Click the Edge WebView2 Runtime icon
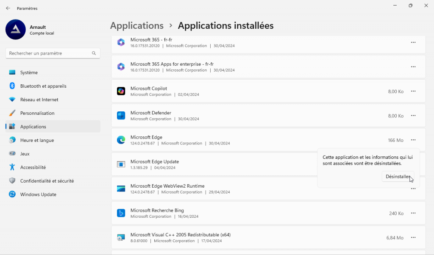This screenshot has height=255, width=434. (x=121, y=188)
